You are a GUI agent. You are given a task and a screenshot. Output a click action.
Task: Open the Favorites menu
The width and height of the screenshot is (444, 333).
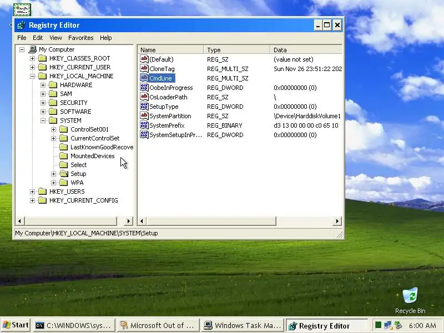[x=80, y=38]
